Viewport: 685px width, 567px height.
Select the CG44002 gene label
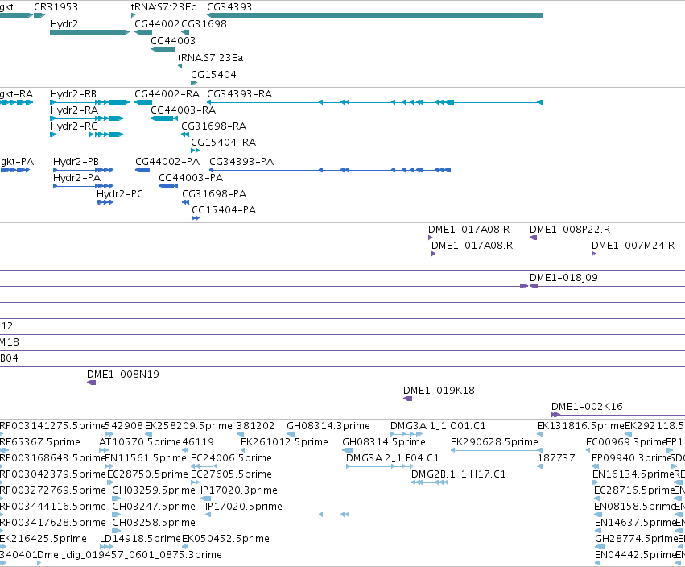[157, 24]
